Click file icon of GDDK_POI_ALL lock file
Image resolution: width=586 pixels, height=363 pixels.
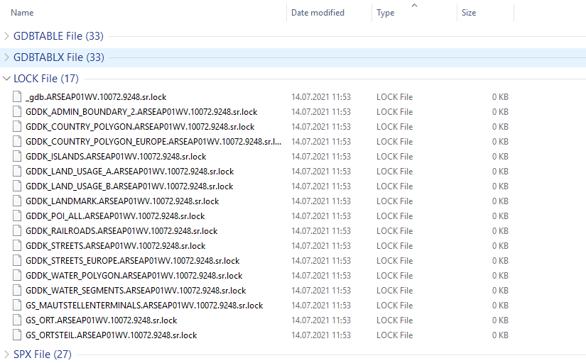(x=17, y=216)
